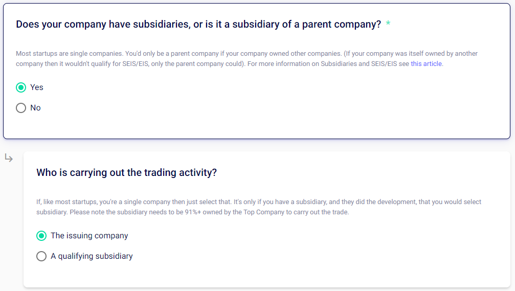Click the 'No' option label text
The width and height of the screenshot is (515, 291).
35,108
